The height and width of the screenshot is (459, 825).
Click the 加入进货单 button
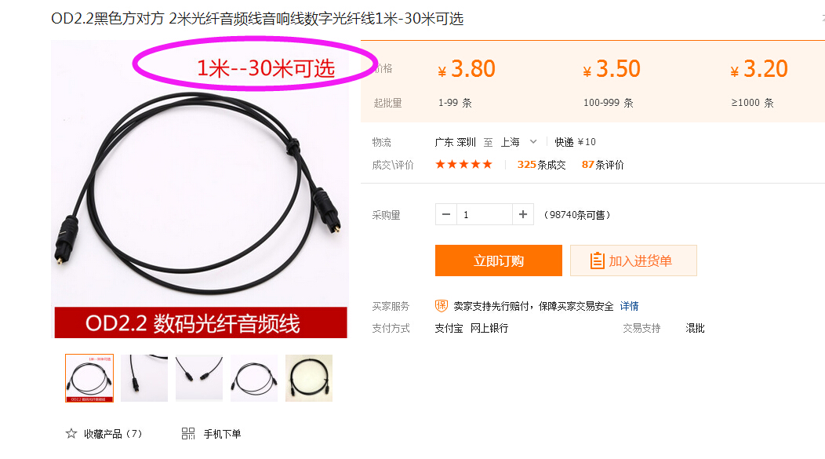634,260
